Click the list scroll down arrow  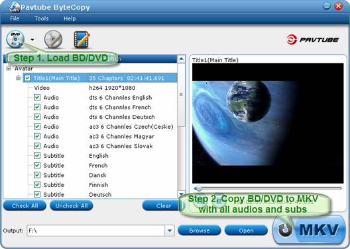click(x=181, y=194)
